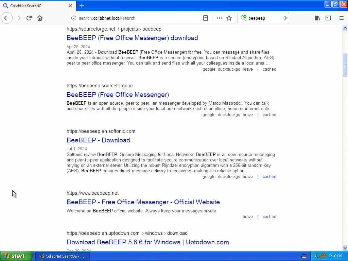Click https://beebeep.sourceforge.io URL text
This screenshot has width=348, height=261.
[x=100, y=86]
